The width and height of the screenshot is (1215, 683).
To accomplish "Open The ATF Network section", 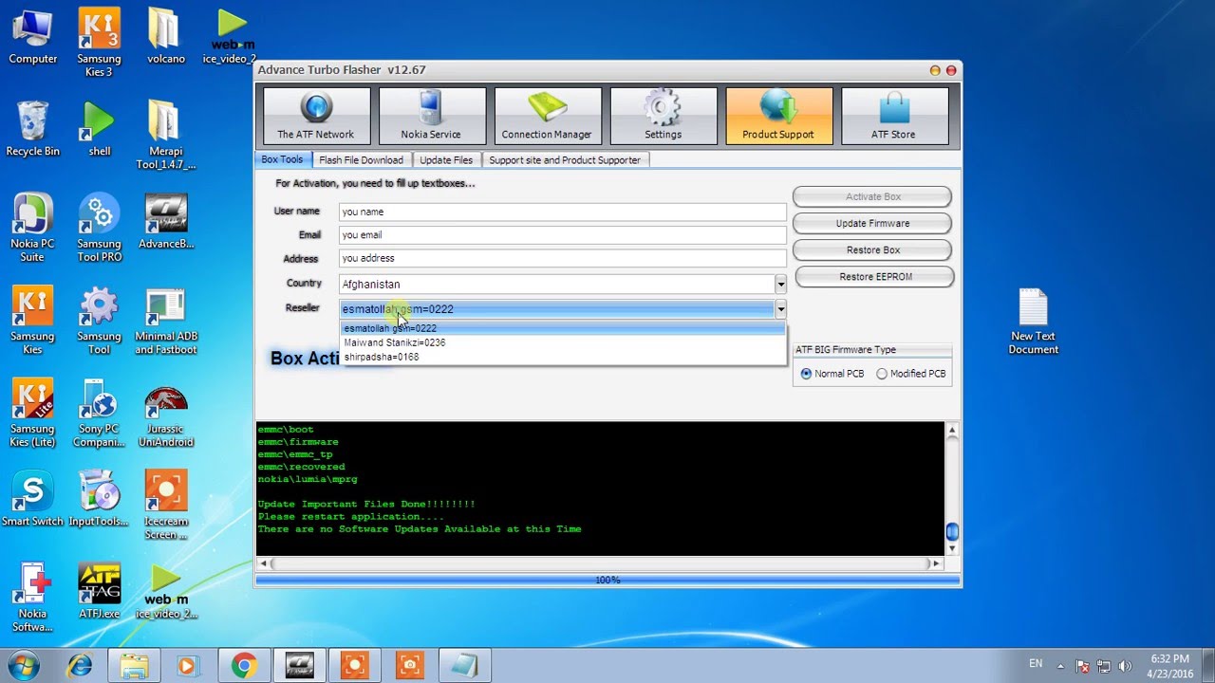I will click(316, 116).
